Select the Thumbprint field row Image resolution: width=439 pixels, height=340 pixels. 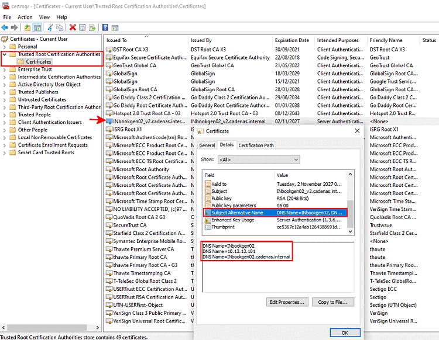tap(276, 227)
